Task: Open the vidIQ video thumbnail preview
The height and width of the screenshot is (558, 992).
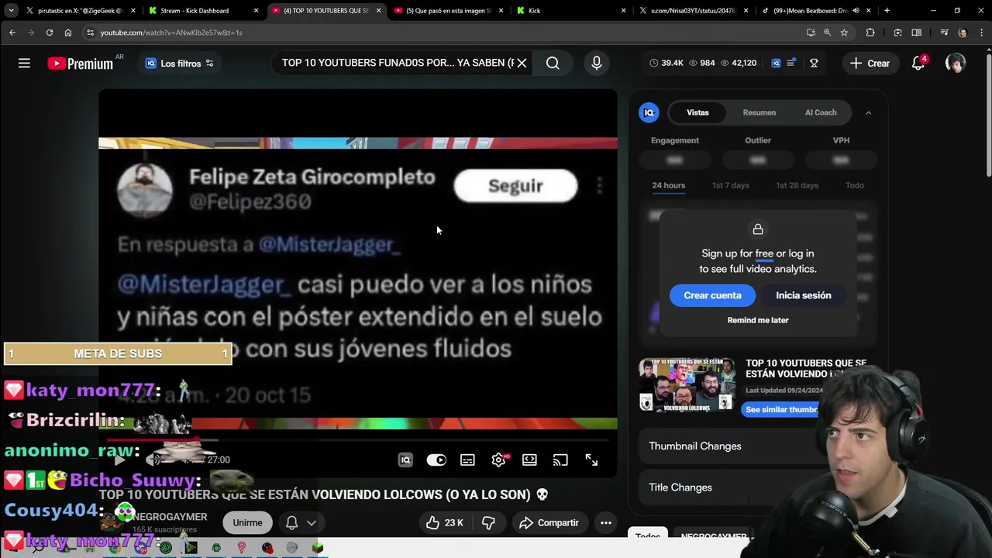Action: [x=687, y=384]
